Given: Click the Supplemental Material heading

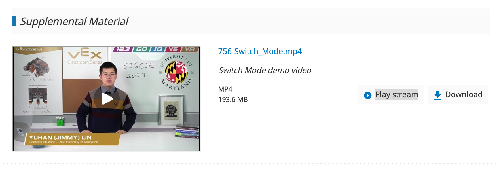Looking at the screenshot, I should (74, 21).
